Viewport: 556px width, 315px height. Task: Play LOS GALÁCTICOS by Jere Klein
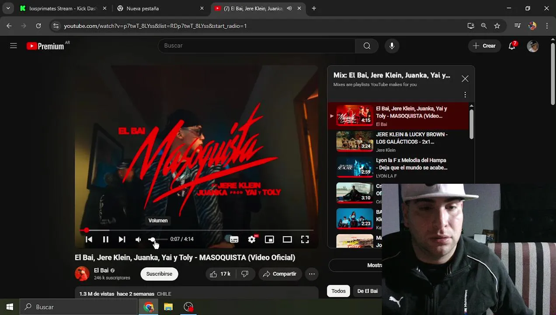[x=398, y=142]
